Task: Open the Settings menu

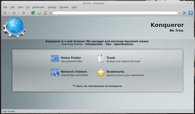Action: [x=52, y=8]
